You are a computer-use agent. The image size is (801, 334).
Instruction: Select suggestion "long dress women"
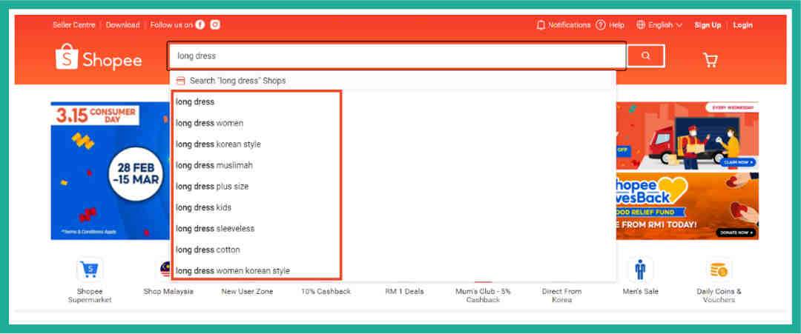pyautogui.click(x=209, y=124)
